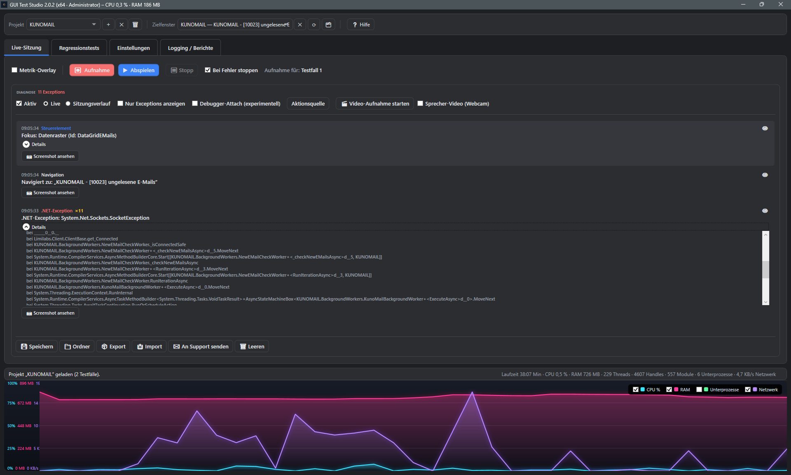The height and width of the screenshot is (475, 791).
Task: Clear the Zielfenster target window field
Action: pos(300,25)
